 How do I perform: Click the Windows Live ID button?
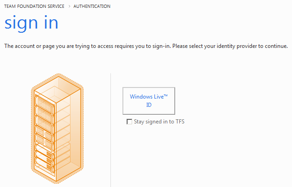149,100
